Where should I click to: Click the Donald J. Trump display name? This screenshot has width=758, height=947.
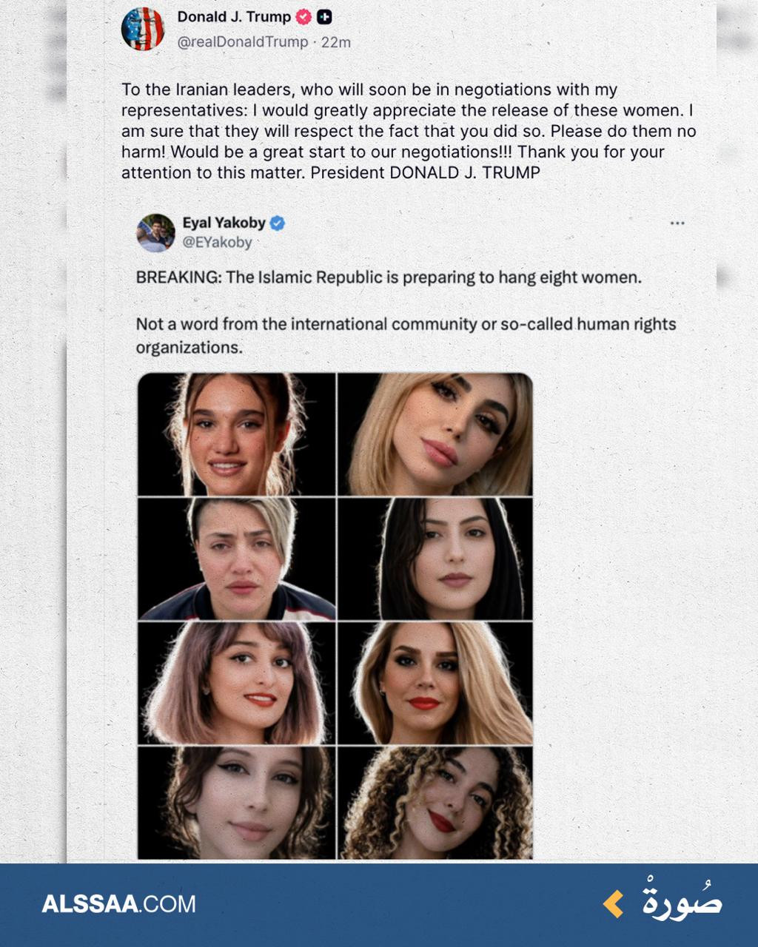(x=234, y=17)
